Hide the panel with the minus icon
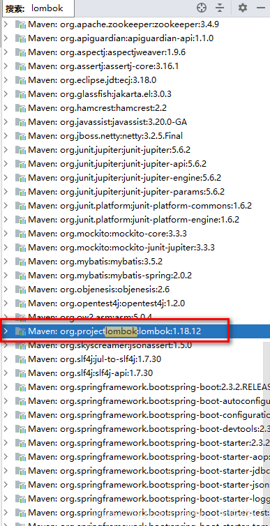The image size is (270, 526). tap(261, 8)
